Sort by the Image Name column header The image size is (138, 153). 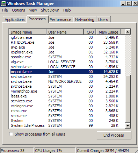coord(28,32)
